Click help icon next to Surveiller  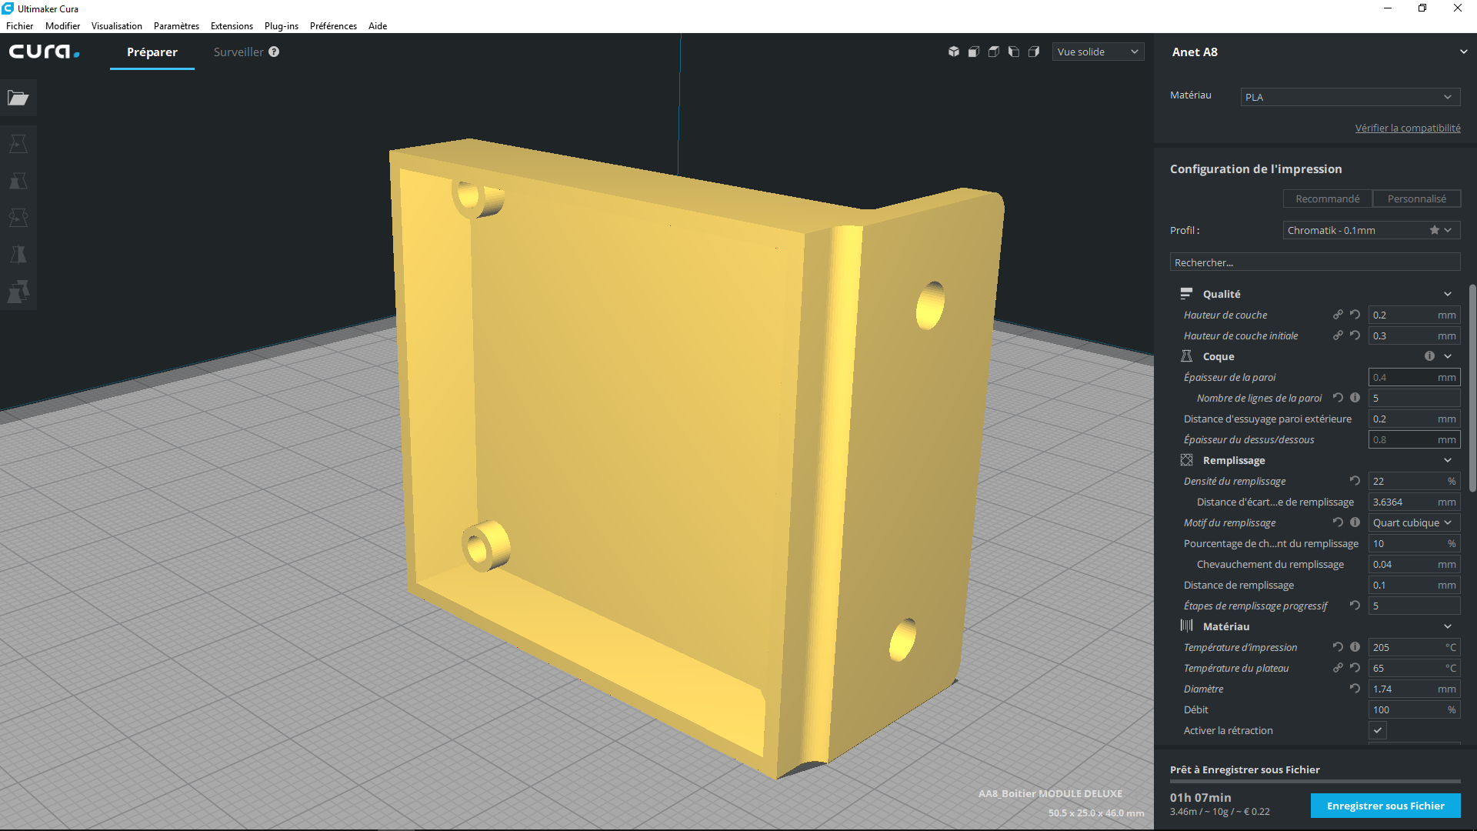point(274,52)
